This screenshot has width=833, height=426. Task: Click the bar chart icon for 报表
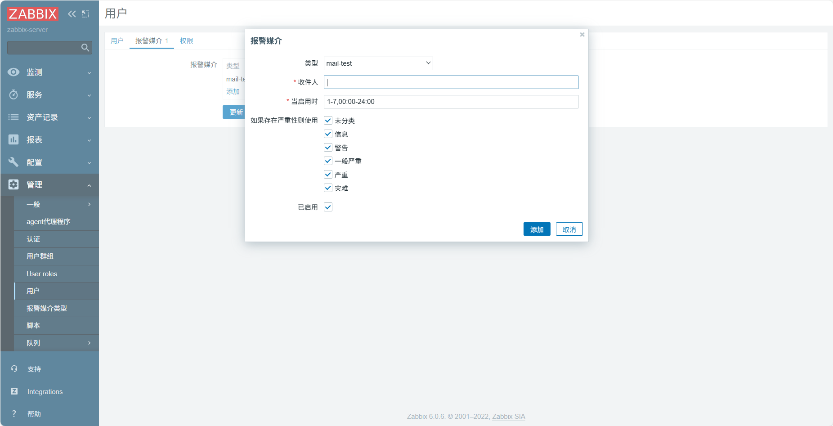click(13, 139)
